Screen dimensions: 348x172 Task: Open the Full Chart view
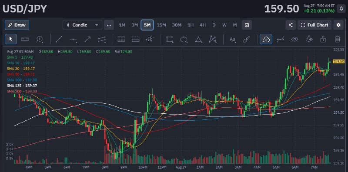coord(315,25)
